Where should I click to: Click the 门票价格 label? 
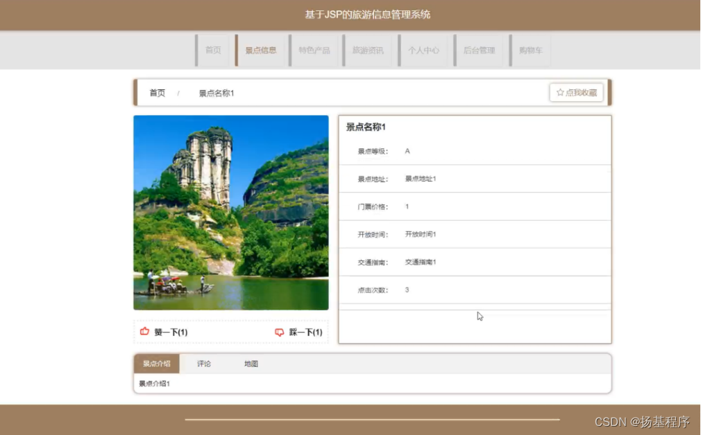(373, 207)
